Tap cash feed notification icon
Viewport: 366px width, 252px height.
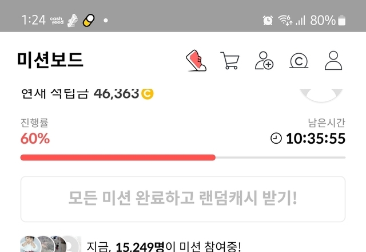(x=57, y=21)
